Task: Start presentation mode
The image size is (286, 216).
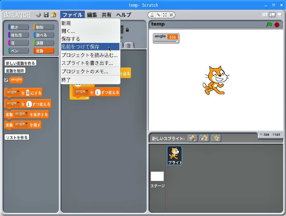Action: pyautogui.click(x=280, y=15)
